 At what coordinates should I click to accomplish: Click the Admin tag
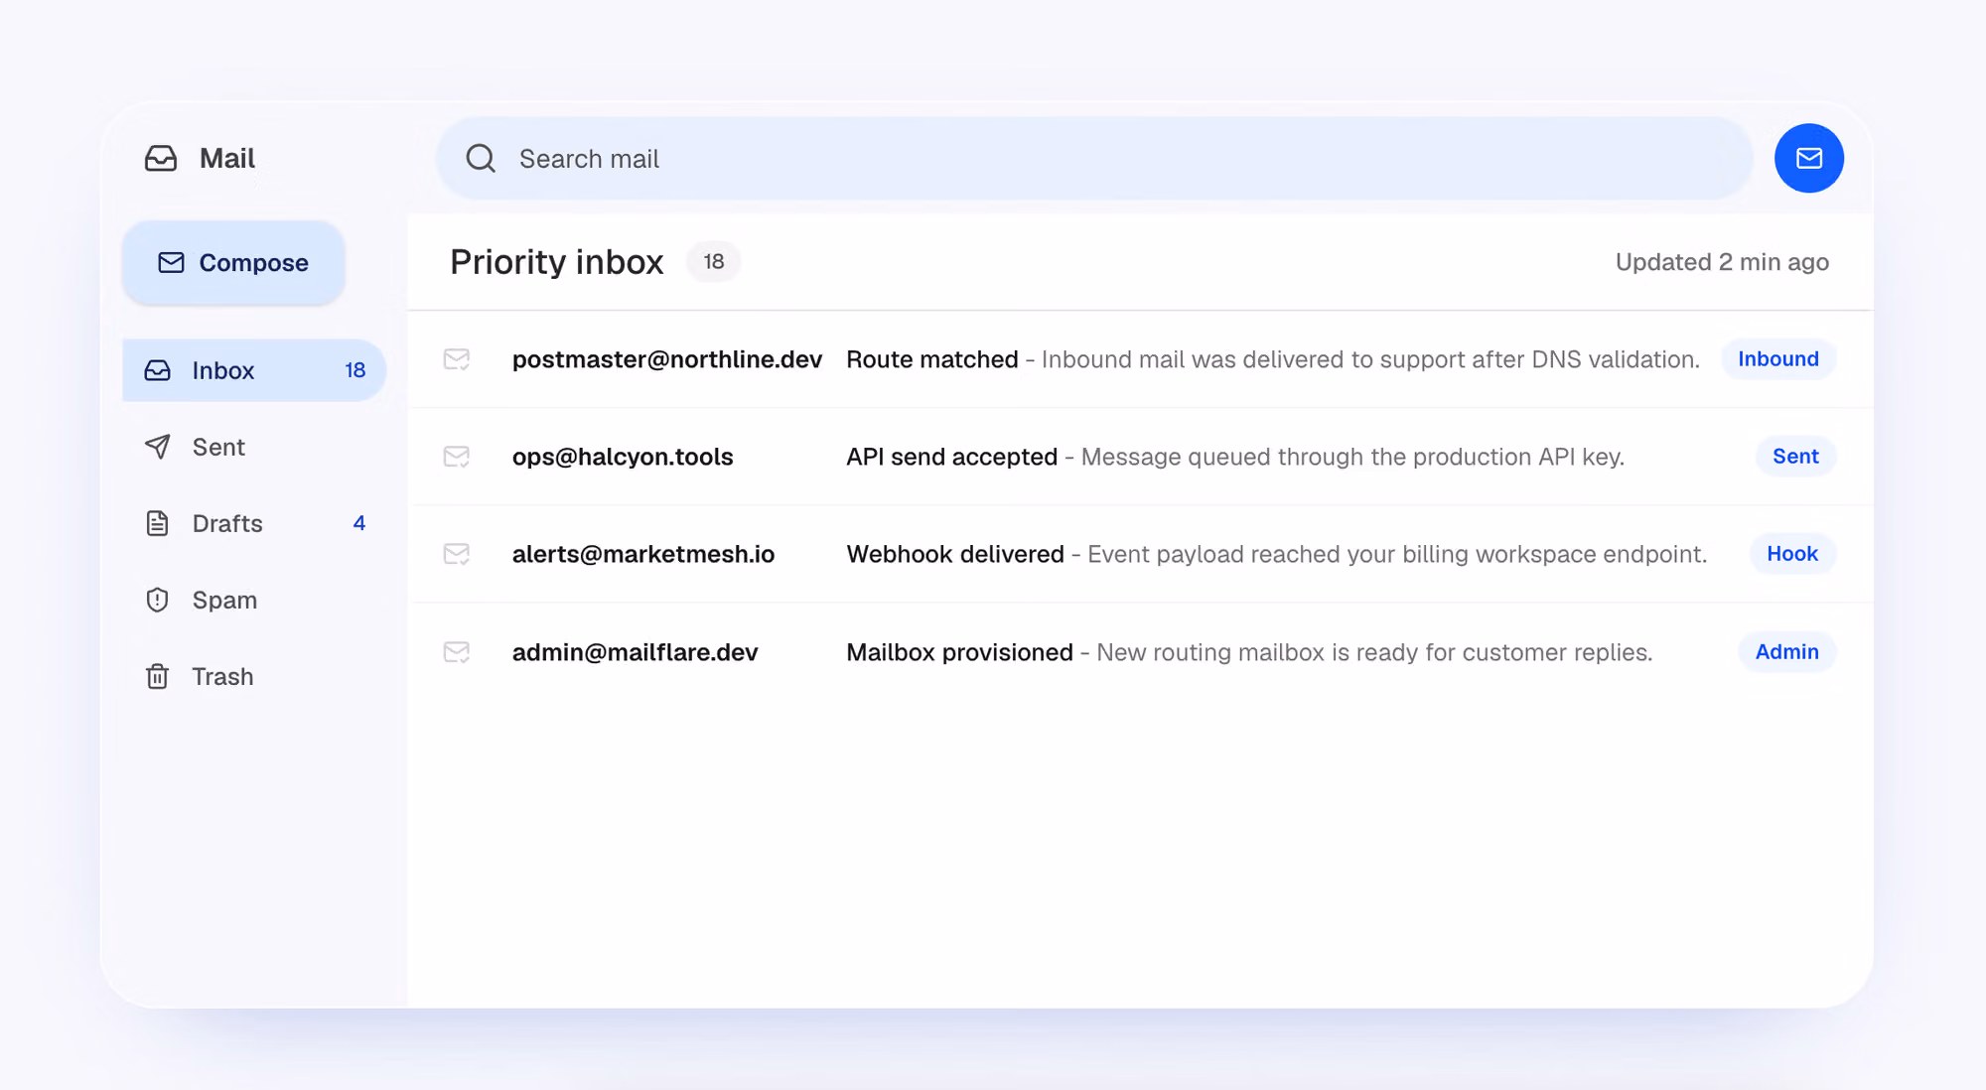point(1786,652)
